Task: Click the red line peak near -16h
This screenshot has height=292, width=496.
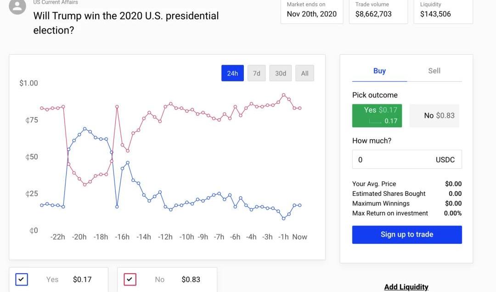Action: coord(117,107)
